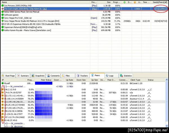Click the green download arrow column icon
Image resolution: width=169 pixels, height=133 pixels.
(x=124, y=2)
